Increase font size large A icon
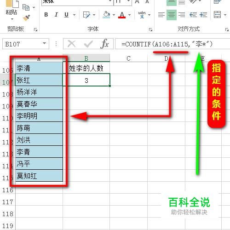The image size is (230, 230). [137, 2]
